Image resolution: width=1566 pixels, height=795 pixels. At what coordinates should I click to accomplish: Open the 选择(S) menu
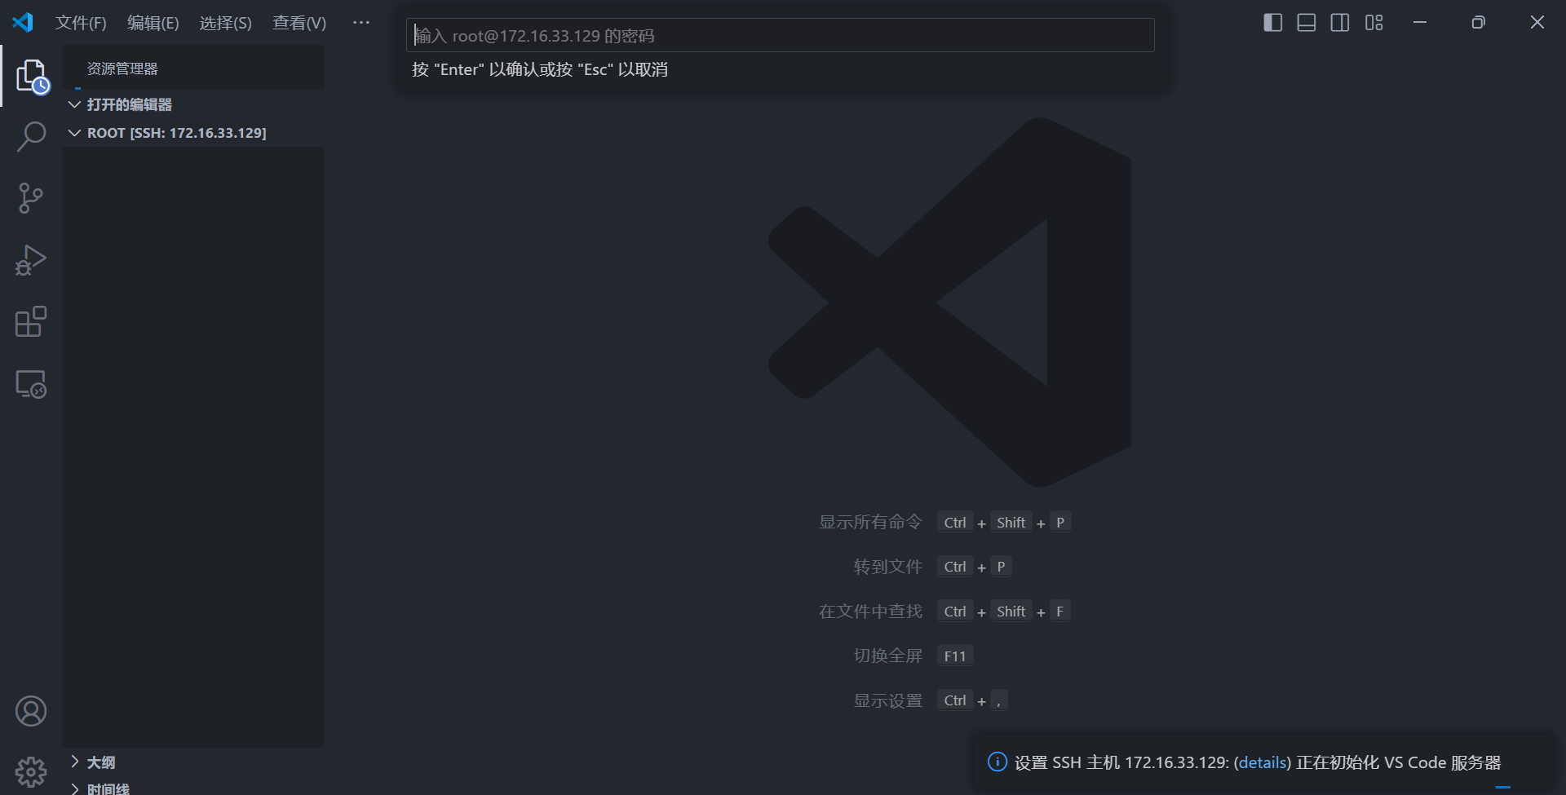[x=226, y=23]
